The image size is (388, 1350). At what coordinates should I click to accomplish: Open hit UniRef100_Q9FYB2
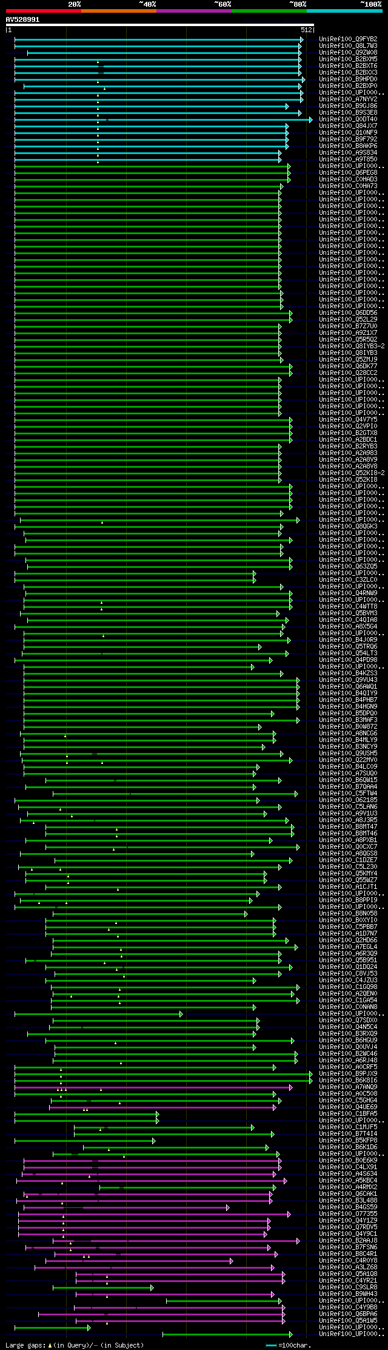point(348,39)
